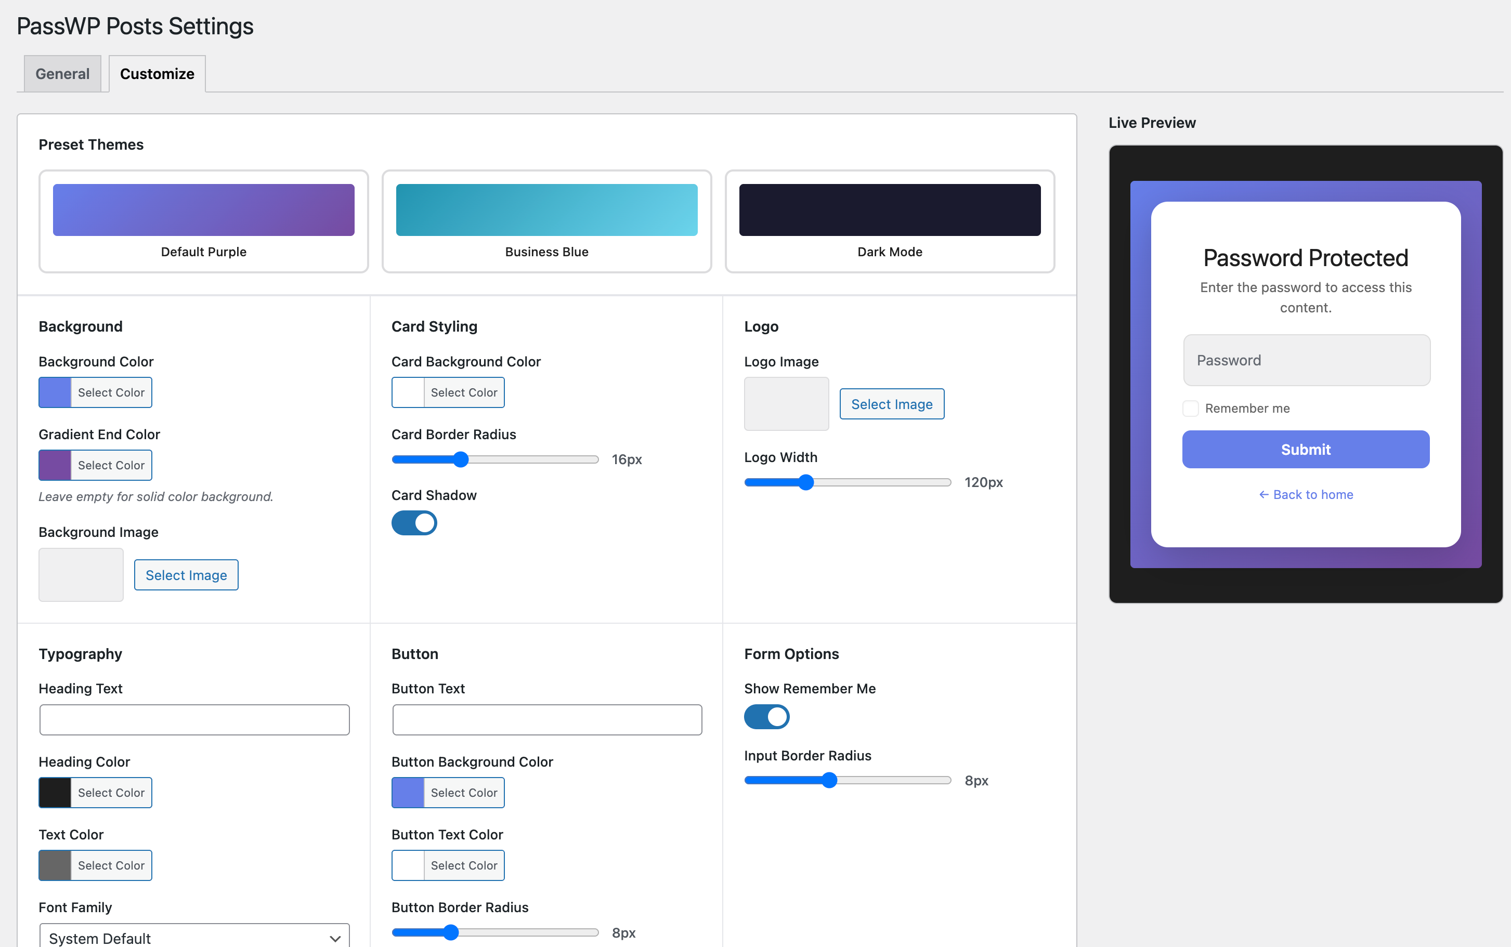The width and height of the screenshot is (1511, 947).
Task: Expand the Font Family dropdown
Action: [194, 937]
